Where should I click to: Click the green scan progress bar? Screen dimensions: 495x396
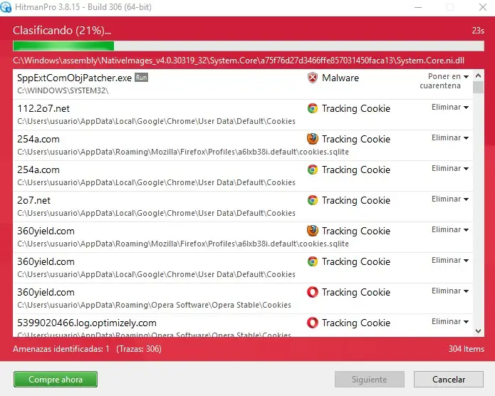[x=64, y=46]
